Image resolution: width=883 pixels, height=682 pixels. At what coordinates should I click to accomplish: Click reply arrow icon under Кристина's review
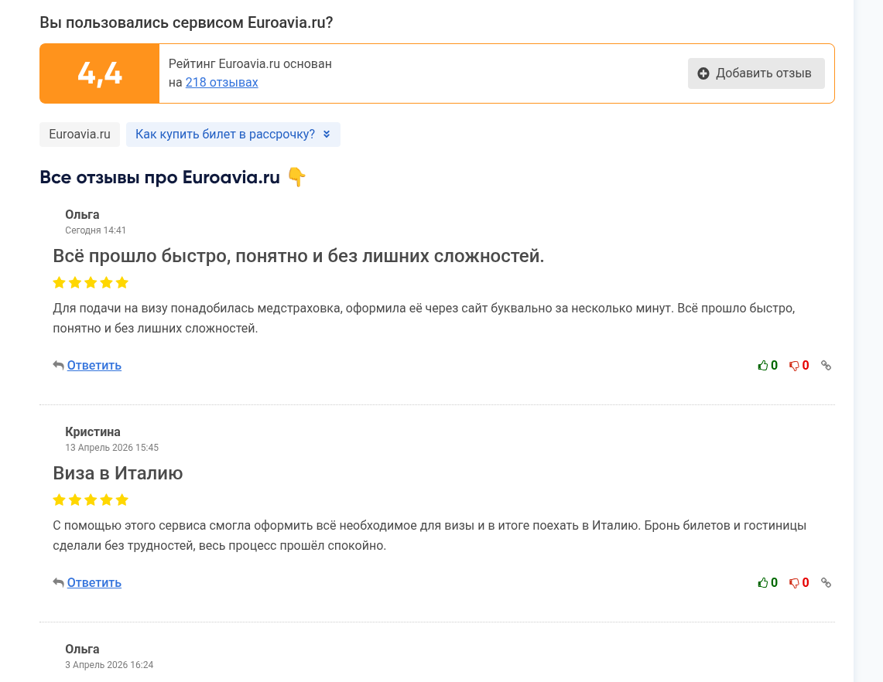click(58, 582)
